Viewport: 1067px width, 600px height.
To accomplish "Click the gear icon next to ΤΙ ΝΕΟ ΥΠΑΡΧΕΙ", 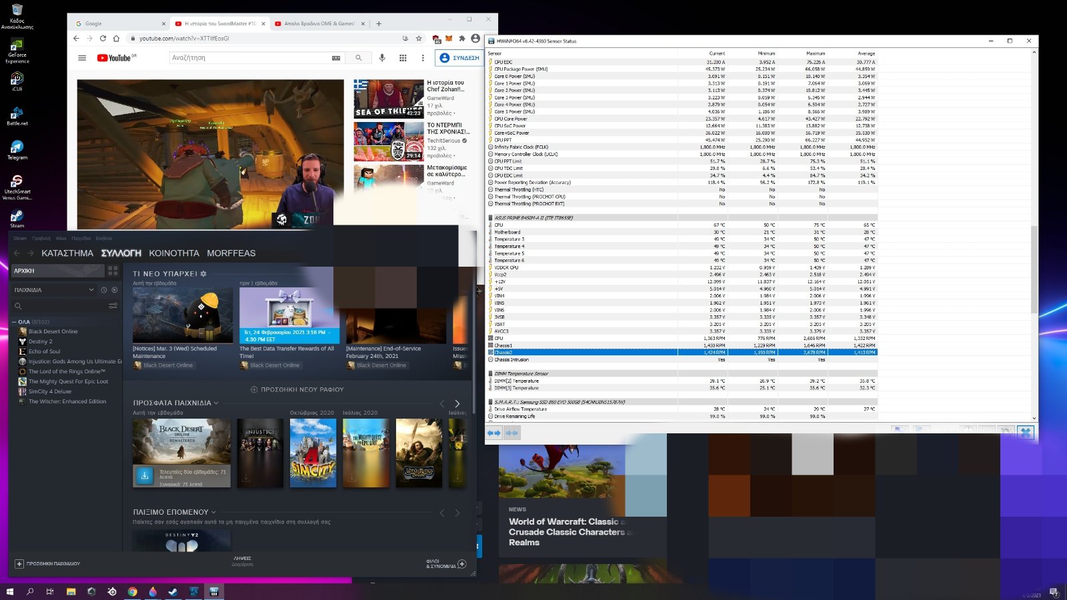I will point(203,274).
